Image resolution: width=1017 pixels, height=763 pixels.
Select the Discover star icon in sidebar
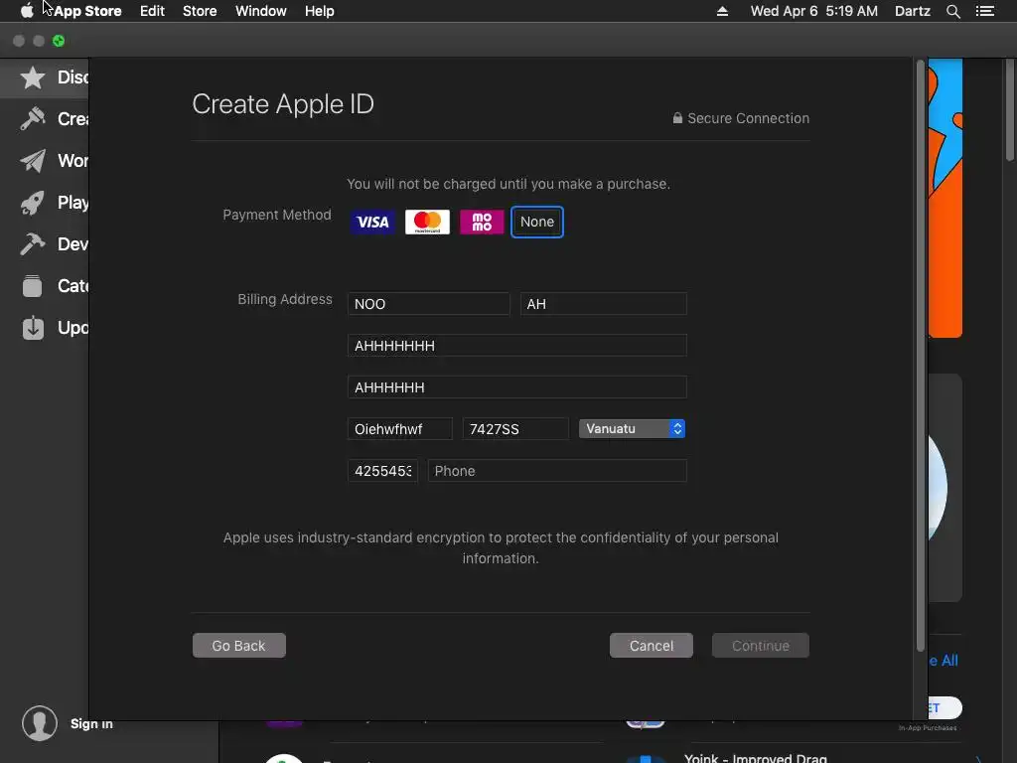pos(33,77)
